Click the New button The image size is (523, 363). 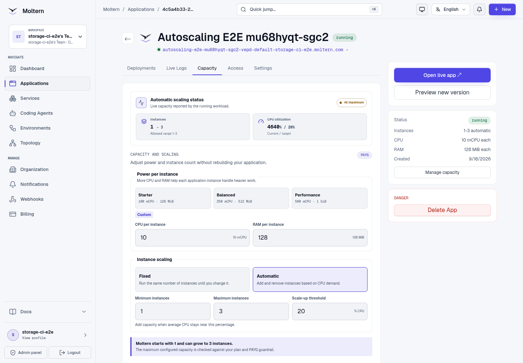point(502,9)
